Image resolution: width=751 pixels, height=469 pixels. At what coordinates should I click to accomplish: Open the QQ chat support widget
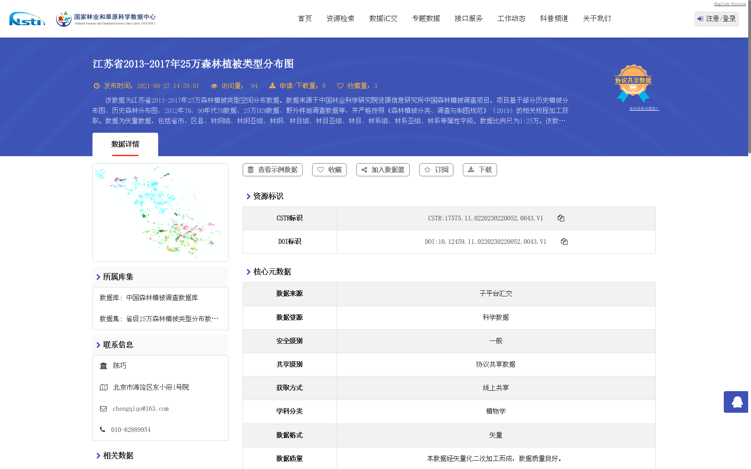pyautogui.click(x=737, y=402)
